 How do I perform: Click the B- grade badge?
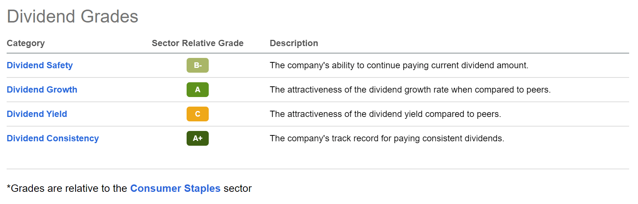[197, 65]
